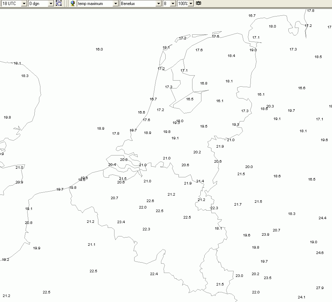
Task: Click the 23.4 temperature reading in Belgium
Action: pyautogui.click(x=121, y=222)
